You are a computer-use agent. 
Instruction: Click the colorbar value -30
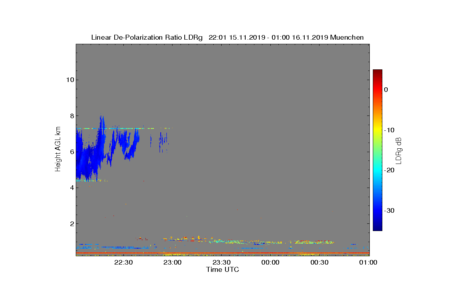pos(389,210)
